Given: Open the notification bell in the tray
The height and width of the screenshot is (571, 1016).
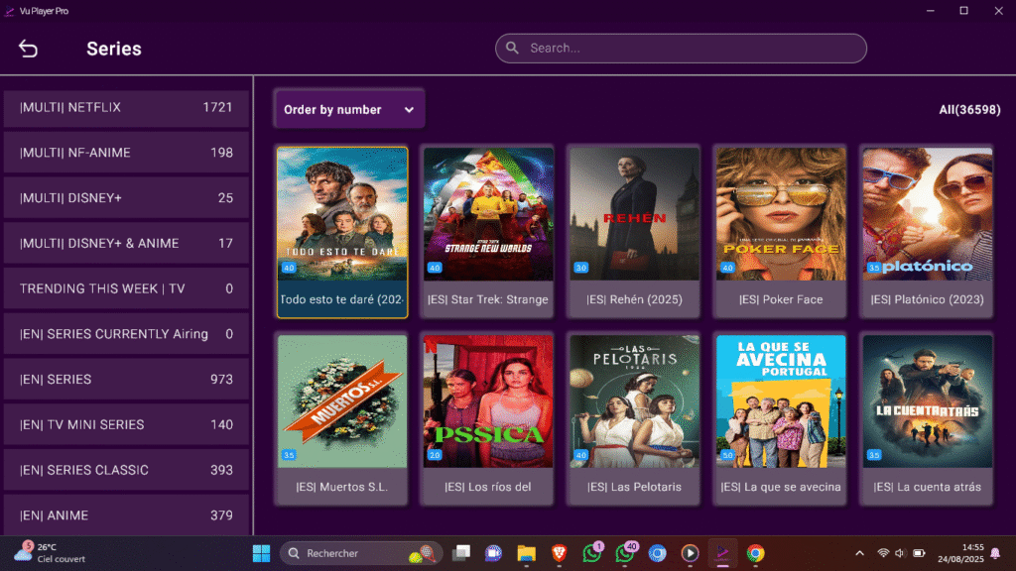Looking at the screenshot, I should coord(996,553).
